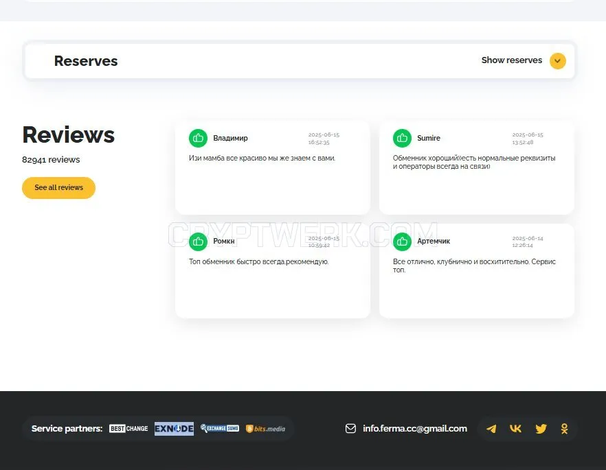Screen dimensions: 606x470
Task: Open the Twitter social icon
Action: coord(541,429)
